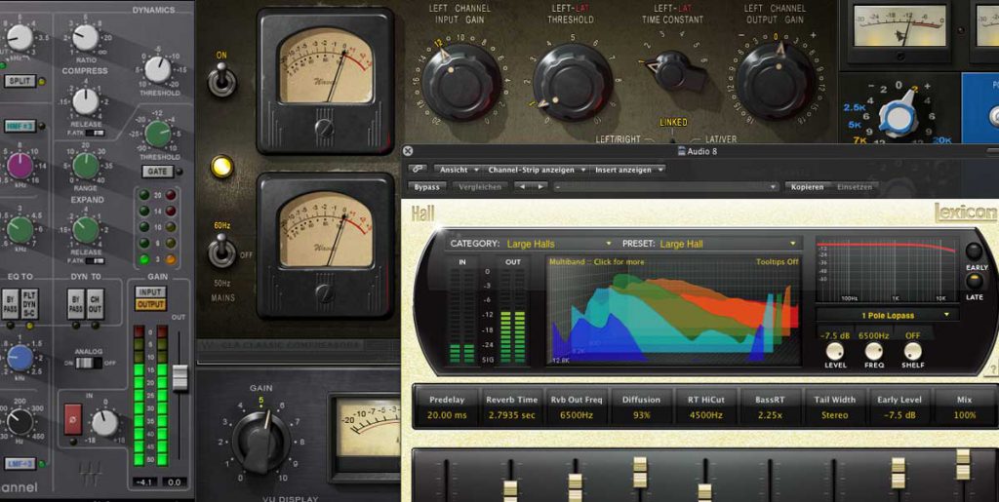Click the Lexicon LEVEL knob
999x502 pixels.
point(835,351)
